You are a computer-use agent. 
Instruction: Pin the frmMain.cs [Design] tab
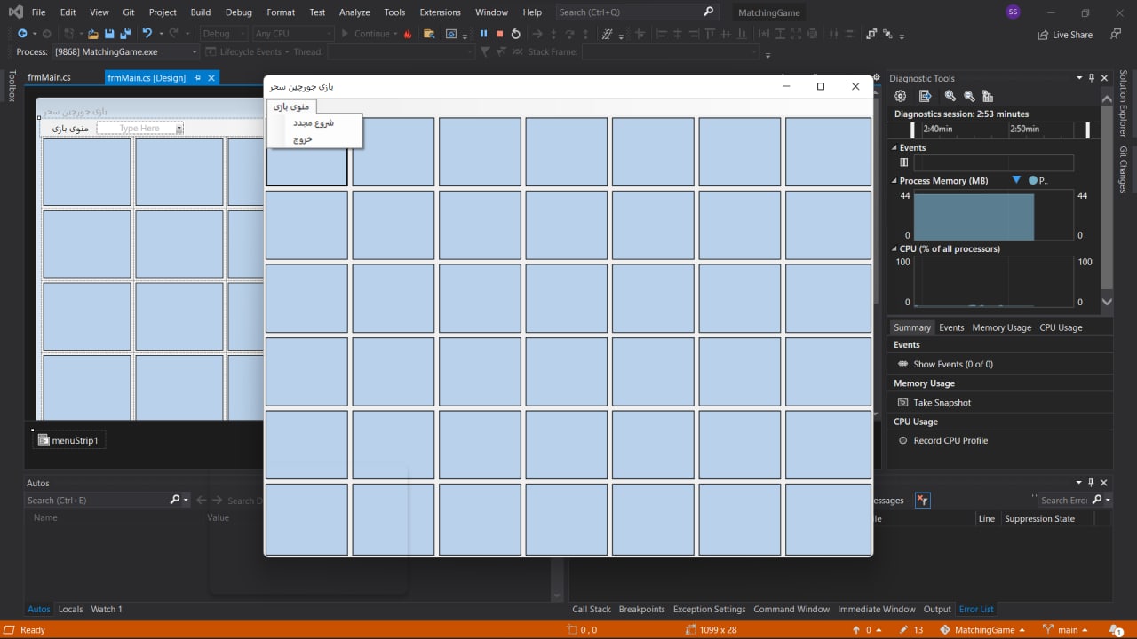(x=197, y=78)
